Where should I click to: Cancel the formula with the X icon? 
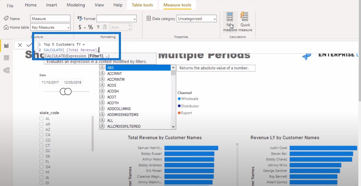[20, 45]
